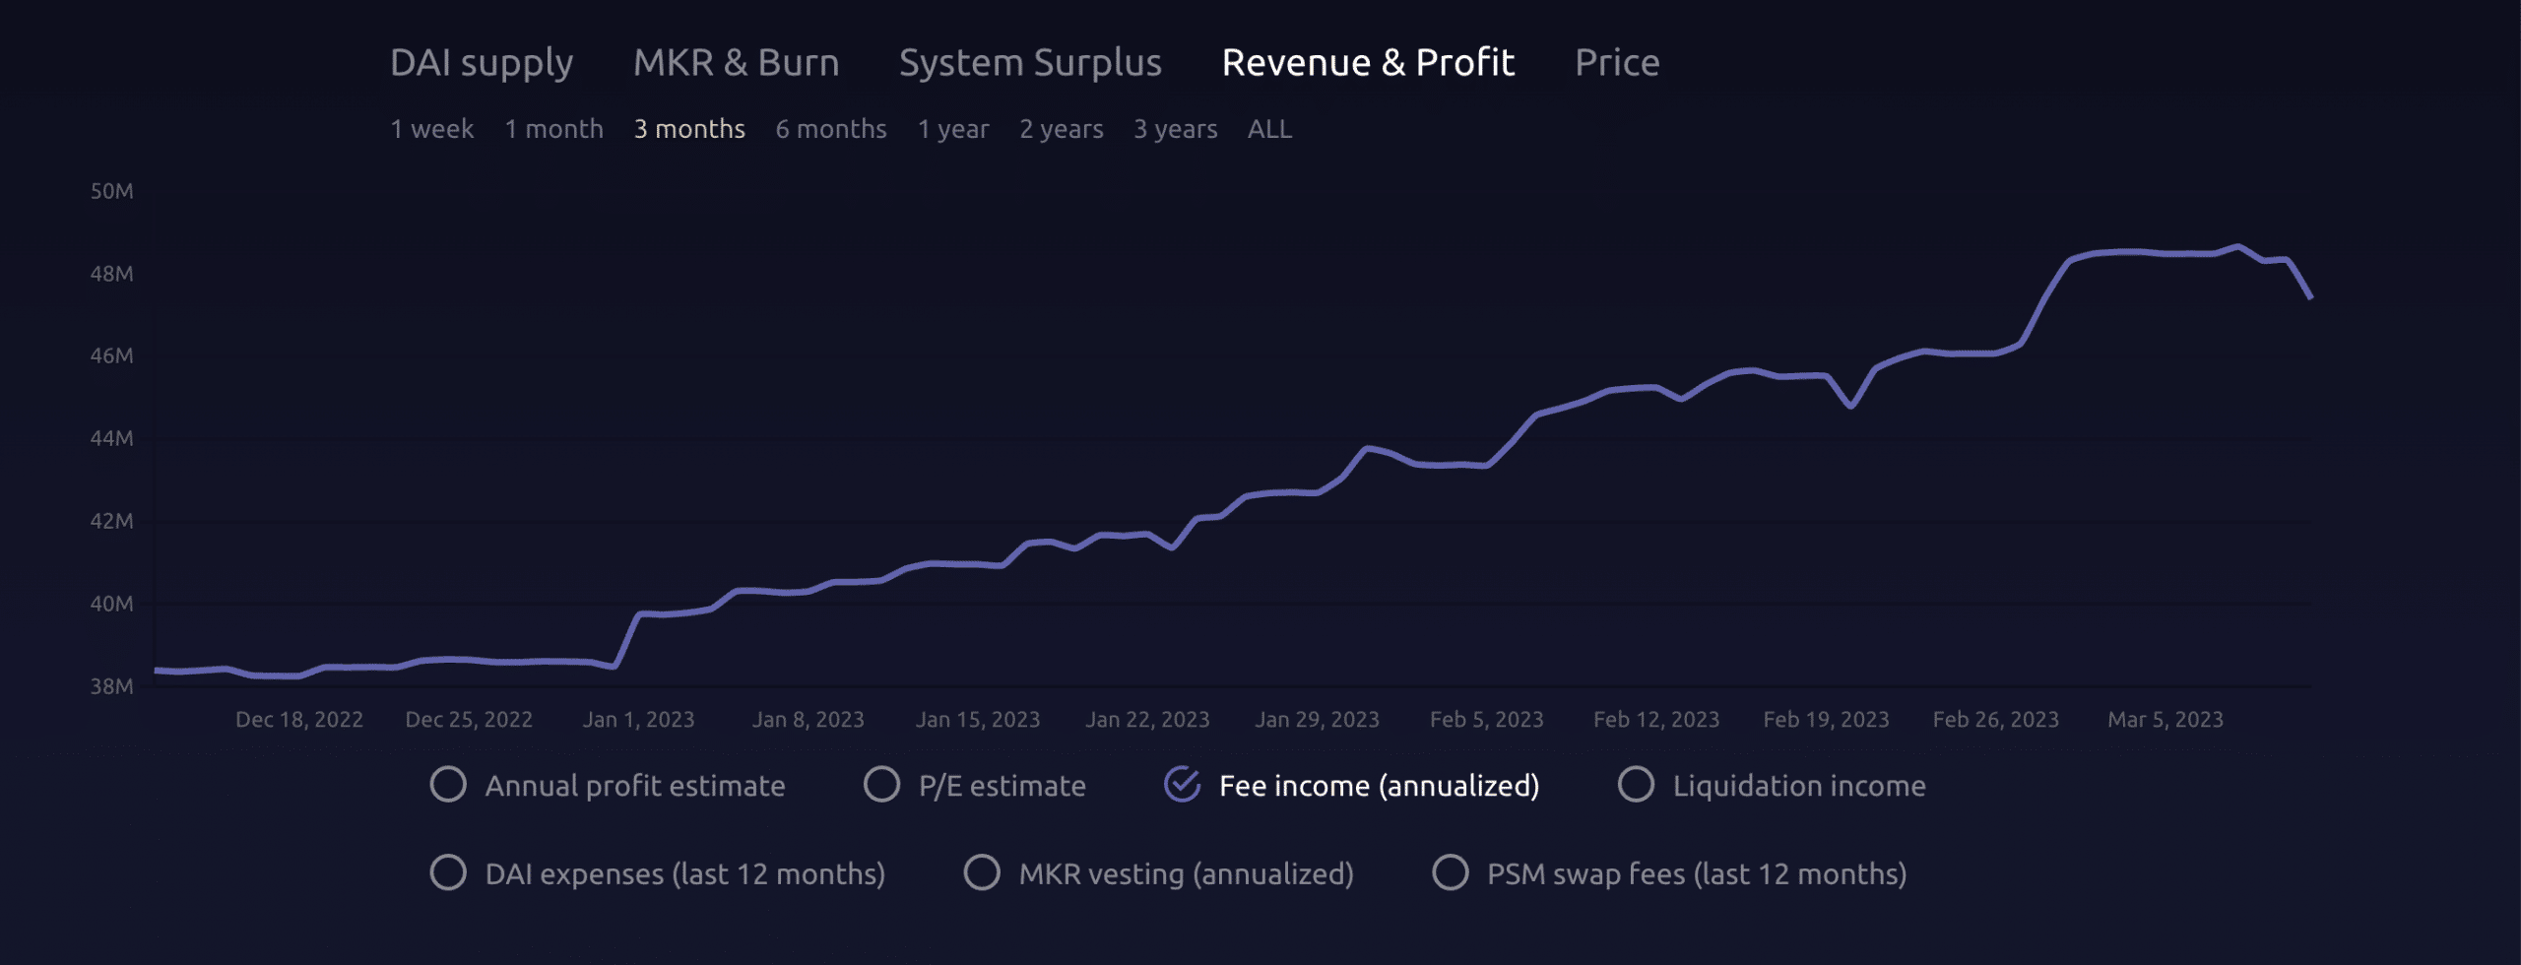
Task: Click the Dec 25, 2022 axis date
Action: (469, 720)
